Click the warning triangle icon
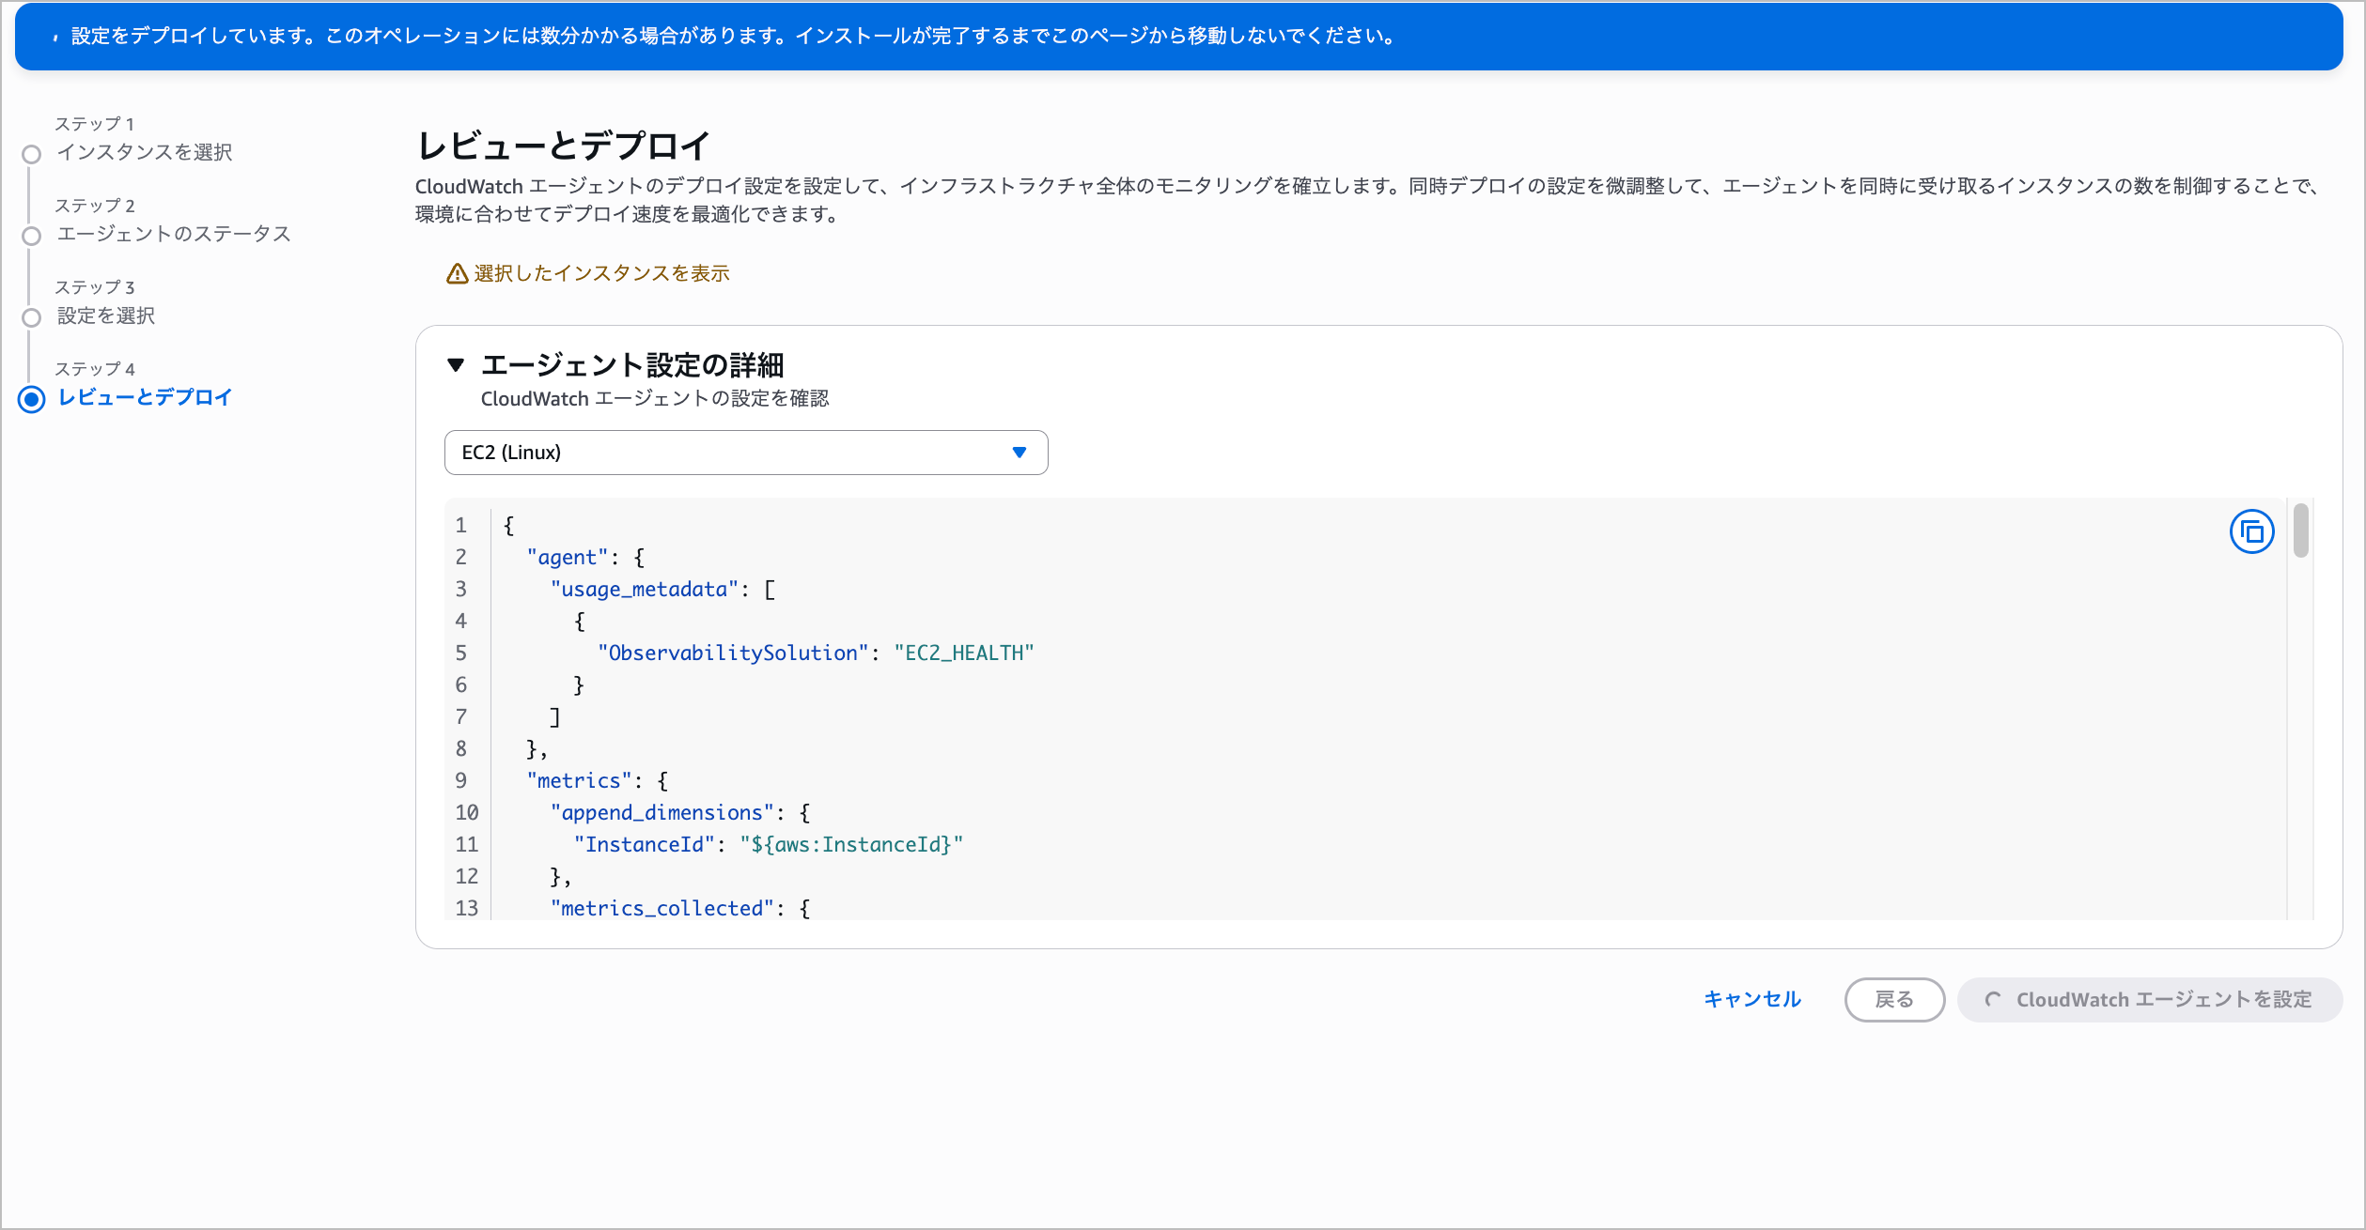Screen dimensions: 2366x1230 point(457,273)
